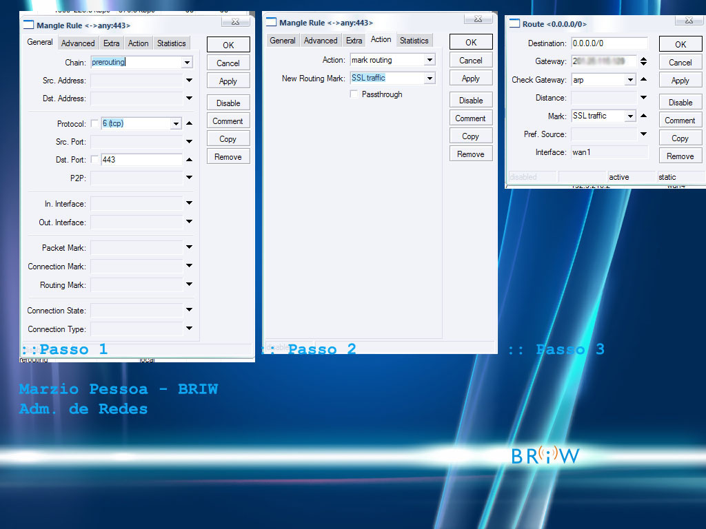Toggle the Protocol invert checkbox

(x=94, y=123)
